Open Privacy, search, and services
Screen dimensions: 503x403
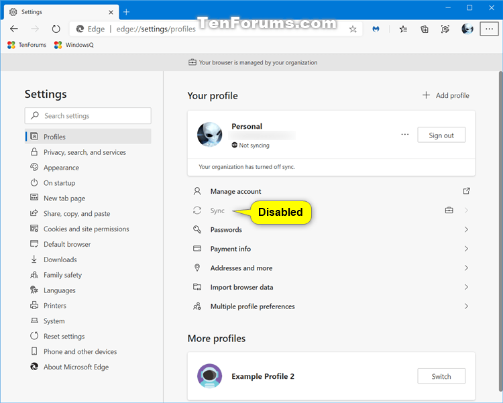click(x=85, y=152)
